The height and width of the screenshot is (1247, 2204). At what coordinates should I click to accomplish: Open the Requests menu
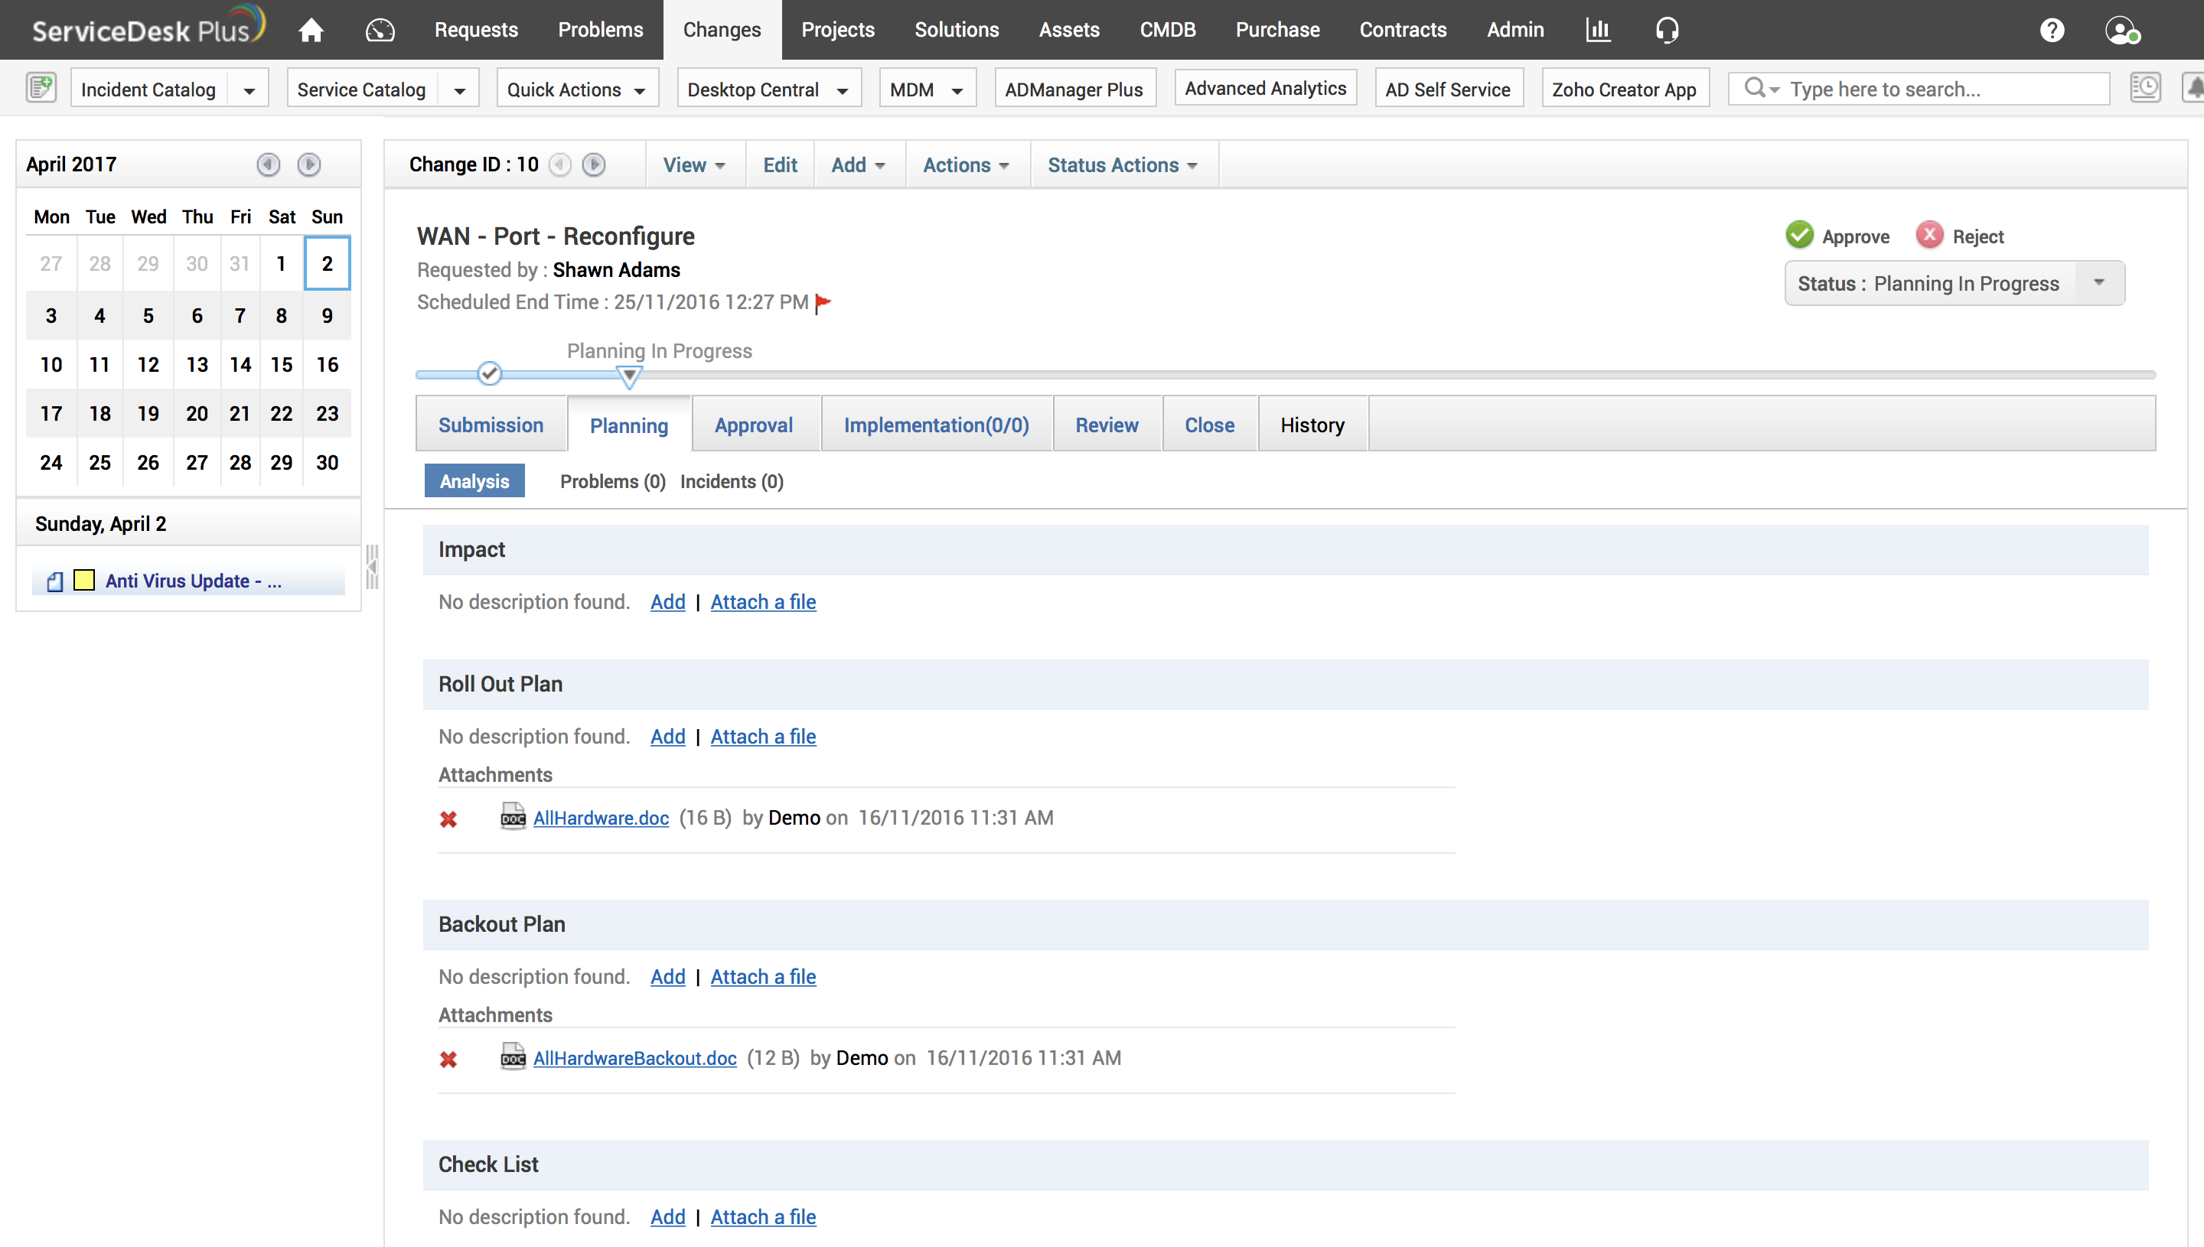pos(475,30)
